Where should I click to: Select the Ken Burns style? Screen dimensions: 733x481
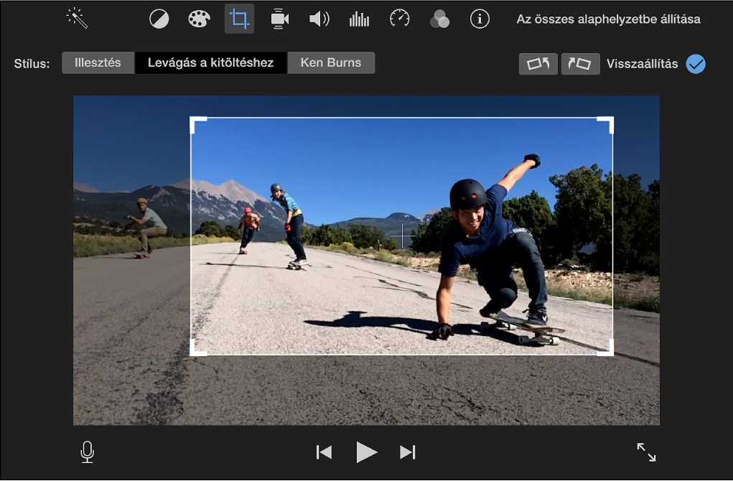331,62
